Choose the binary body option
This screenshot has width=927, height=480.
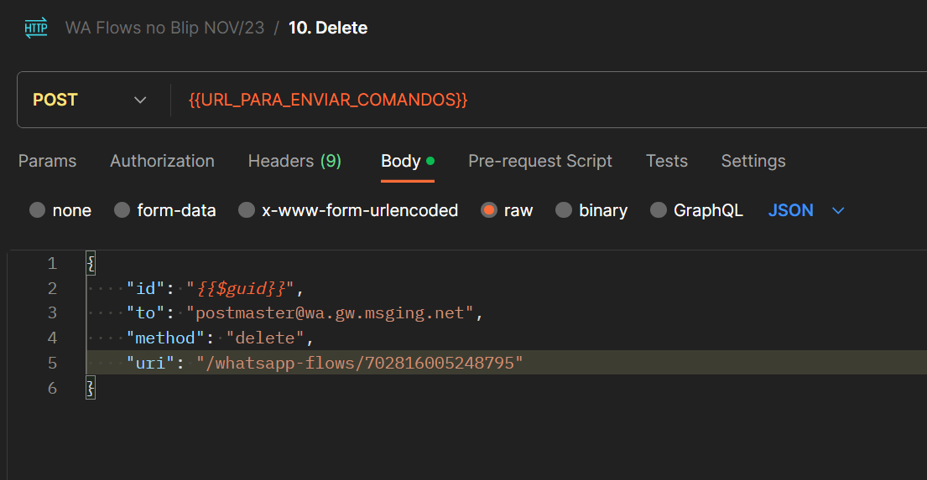pyautogui.click(x=564, y=210)
